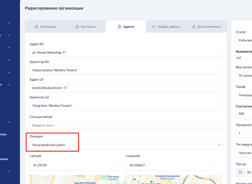
Task: Focus the Станции метро text field
Action: [x=125, y=125]
